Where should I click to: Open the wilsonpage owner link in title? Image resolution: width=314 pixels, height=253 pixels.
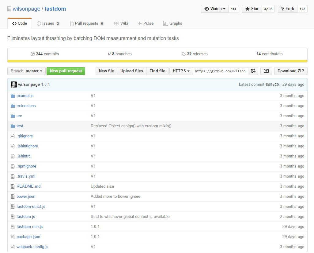coord(26,9)
